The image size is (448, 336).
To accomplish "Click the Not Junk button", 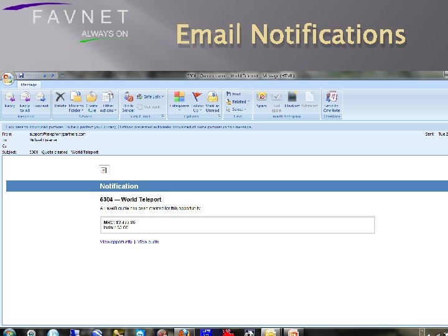I will click(149, 107).
